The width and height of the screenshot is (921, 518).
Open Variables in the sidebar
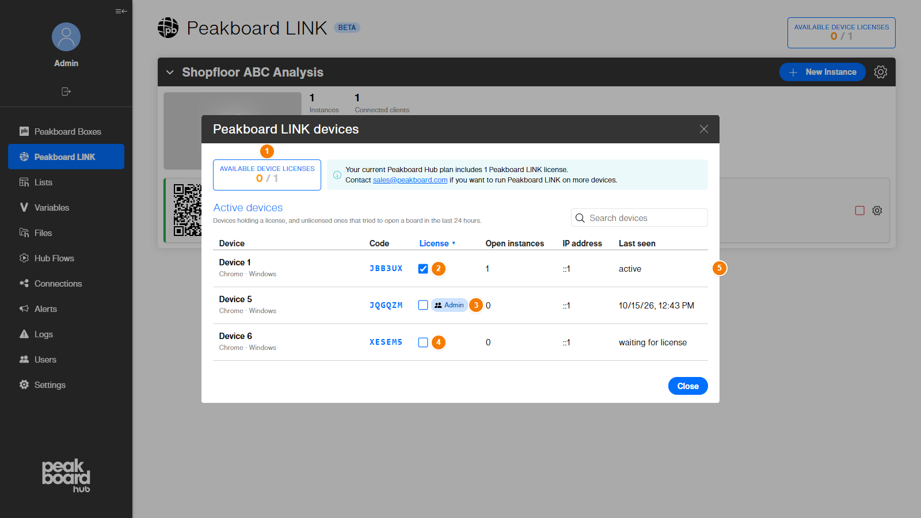point(66,207)
